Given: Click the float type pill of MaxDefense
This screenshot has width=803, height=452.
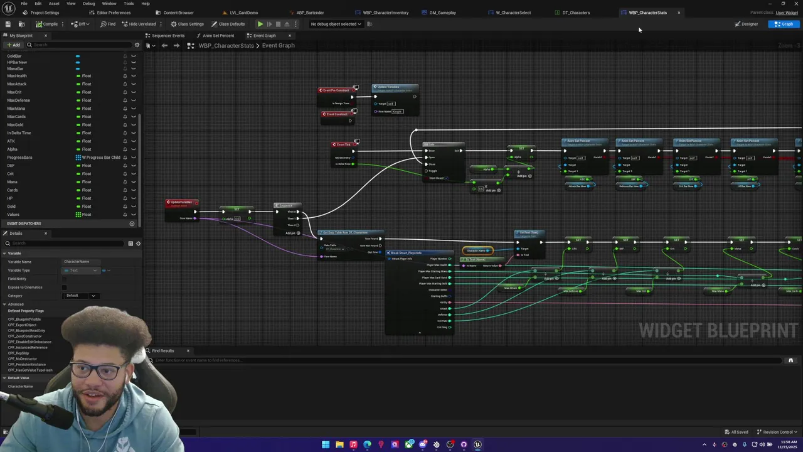Looking at the screenshot, I should click(x=78, y=100).
